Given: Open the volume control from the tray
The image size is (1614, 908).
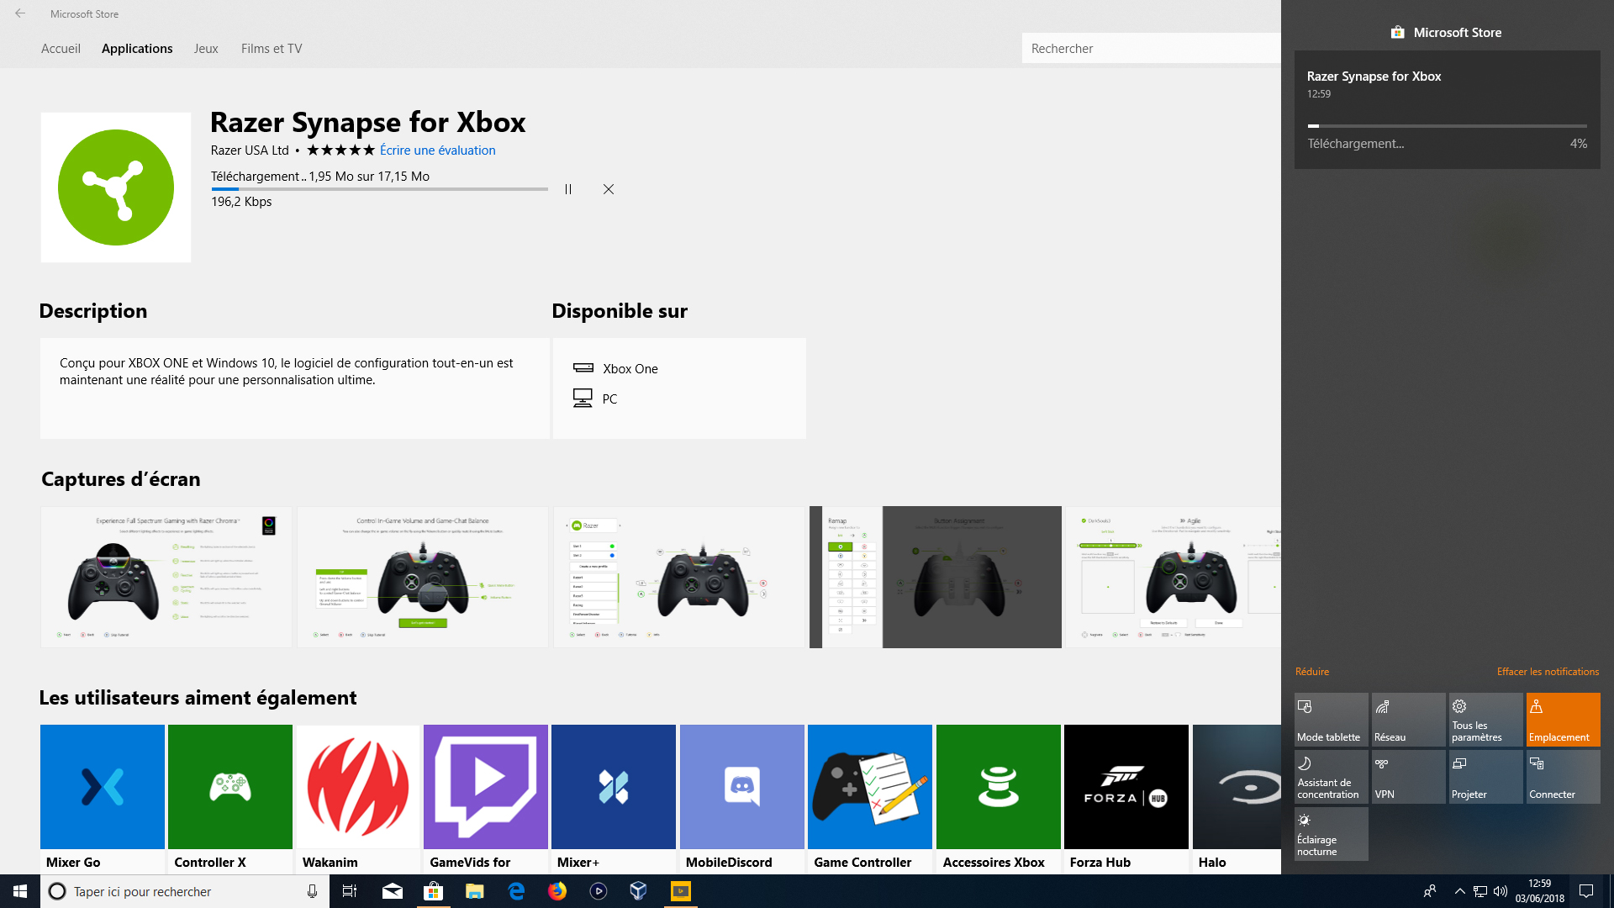Looking at the screenshot, I should 1501,891.
